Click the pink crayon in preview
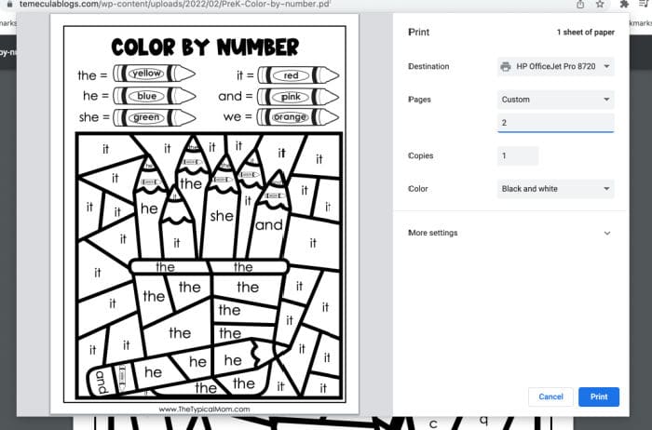The image size is (652, 430). pos(298,97)
